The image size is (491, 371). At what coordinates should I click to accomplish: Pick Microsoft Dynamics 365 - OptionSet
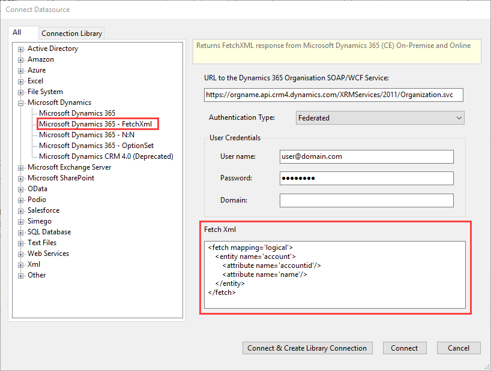pyautogui.click(x=97, y=146)
